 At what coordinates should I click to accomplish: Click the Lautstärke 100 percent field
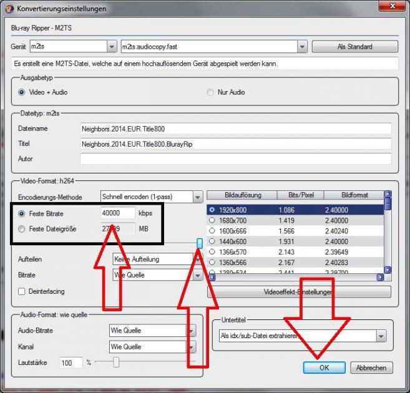[x=71, y=362]
